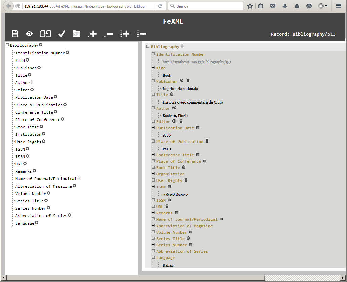Click the 'Historia overo commentarii de Cipro' value
The image size is (347, 282).
(193, 102)
